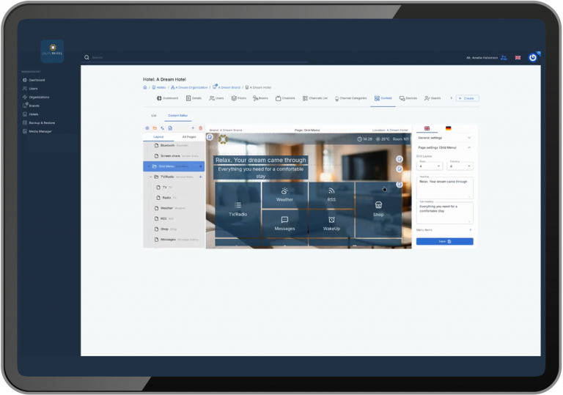563x395 pixels.
Task: Click the orange folder icon in layout toolbar
Action: click(x=155, y=128)
